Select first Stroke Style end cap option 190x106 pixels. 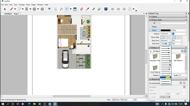tap(174, 37)
